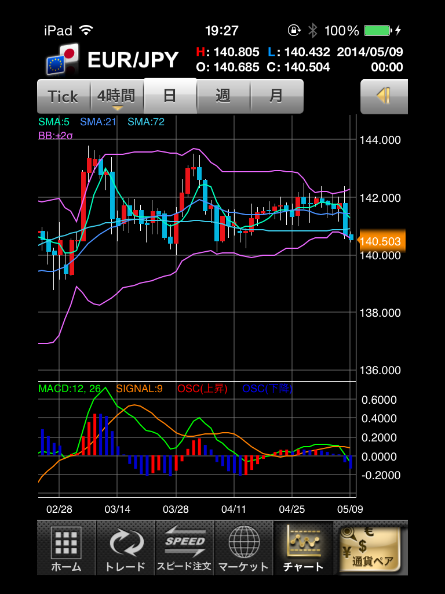Image resolution: width=445 pixels, height=594 pixels.
Task: Tap the 19:27 clock in status bar
Action: click(222, 31)
